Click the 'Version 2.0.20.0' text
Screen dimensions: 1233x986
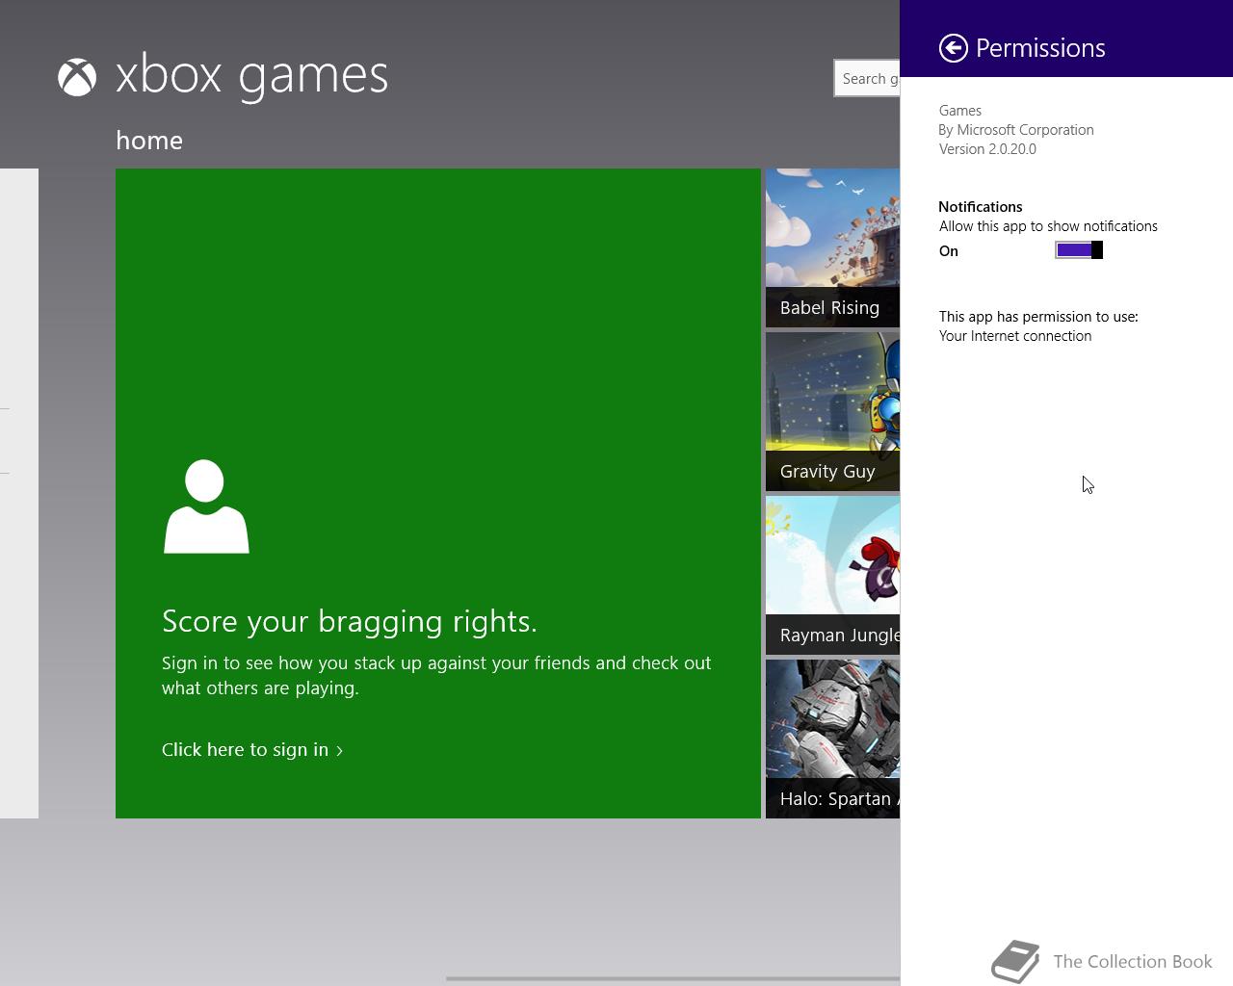click(x=987, y=149)
